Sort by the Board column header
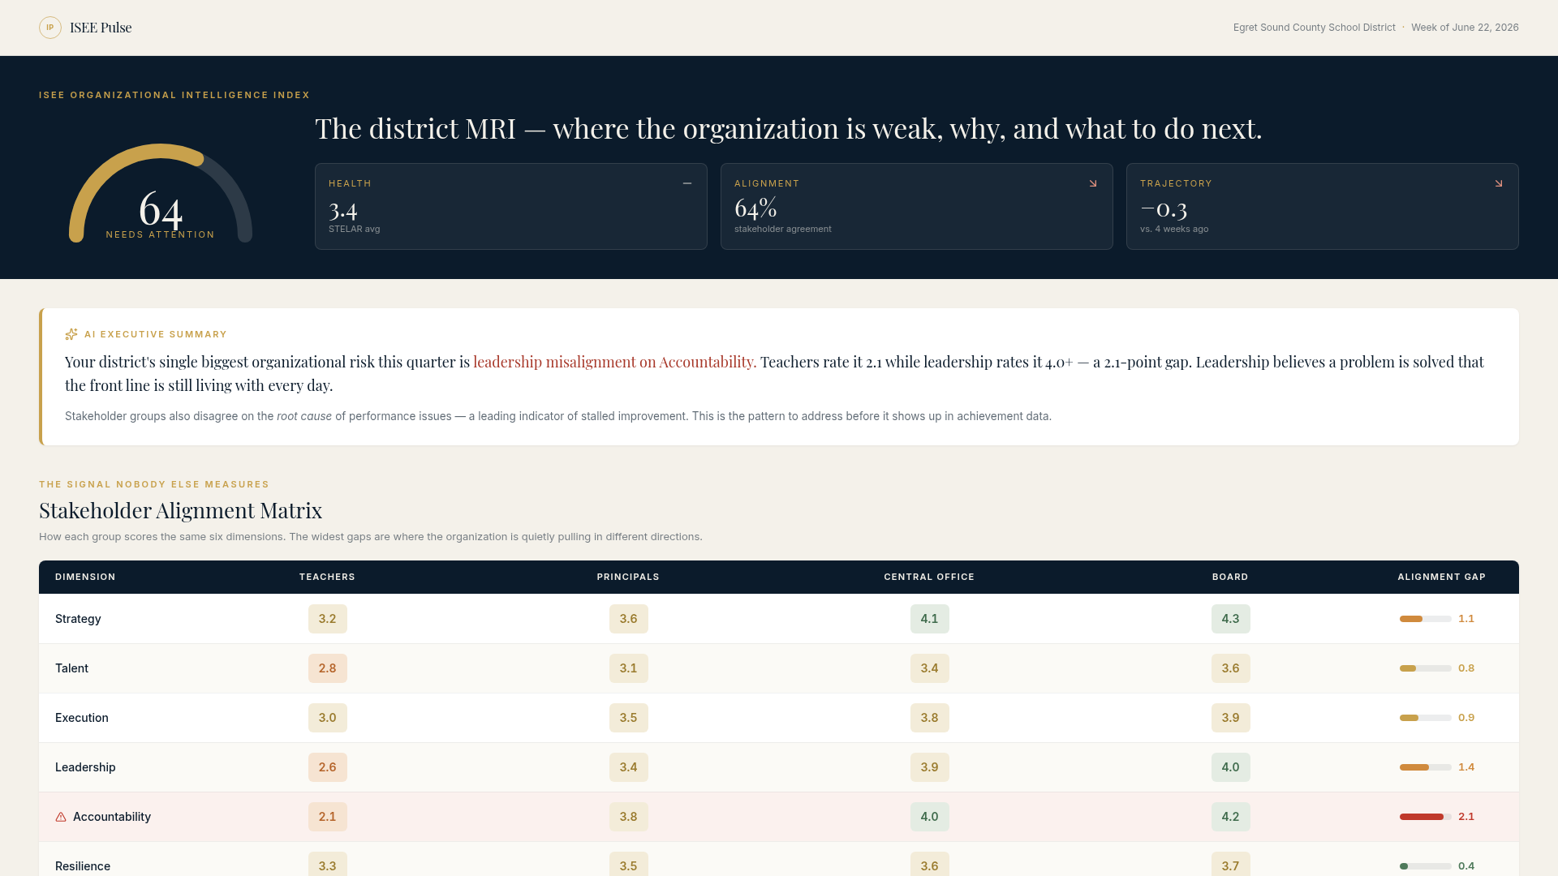This screenshot has height=876, width=1558. [x=1230, y=577]
